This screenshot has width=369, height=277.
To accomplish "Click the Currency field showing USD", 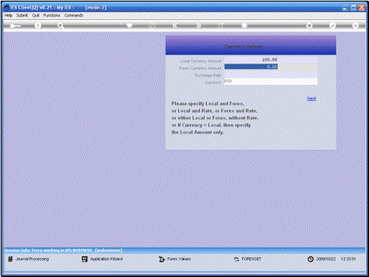I will click(271, 82).
